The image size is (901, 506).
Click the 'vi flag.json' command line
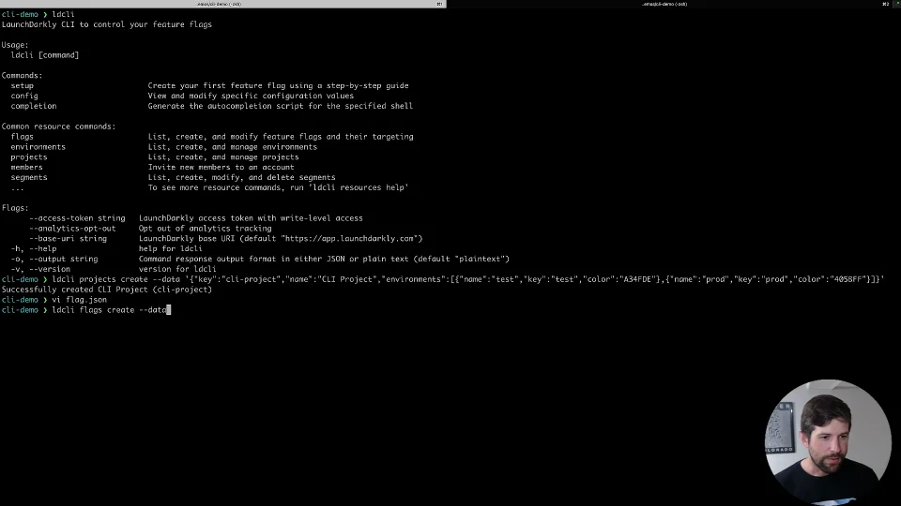[54, 300]
